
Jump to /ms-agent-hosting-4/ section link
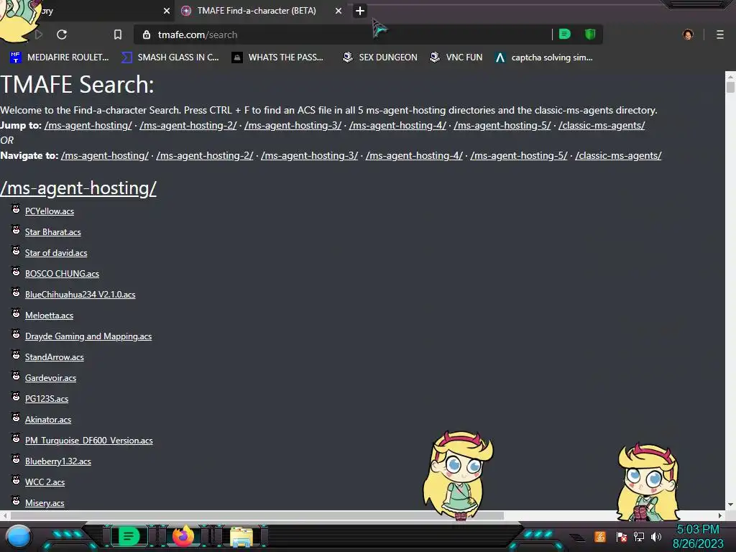397,125
